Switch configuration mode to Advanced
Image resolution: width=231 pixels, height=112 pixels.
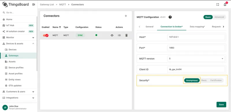point(219,17)
